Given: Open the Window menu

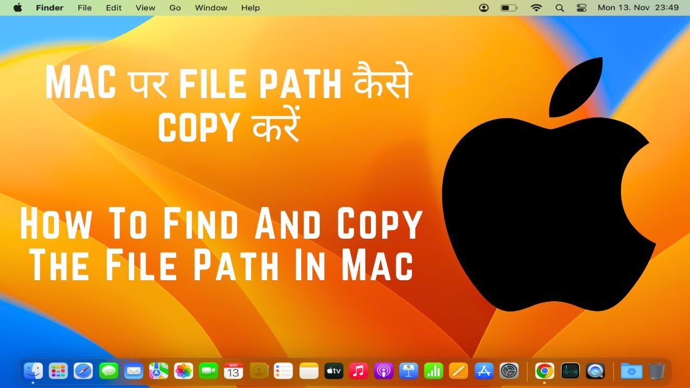Looking at the screenshot, I should coord(211,8).
